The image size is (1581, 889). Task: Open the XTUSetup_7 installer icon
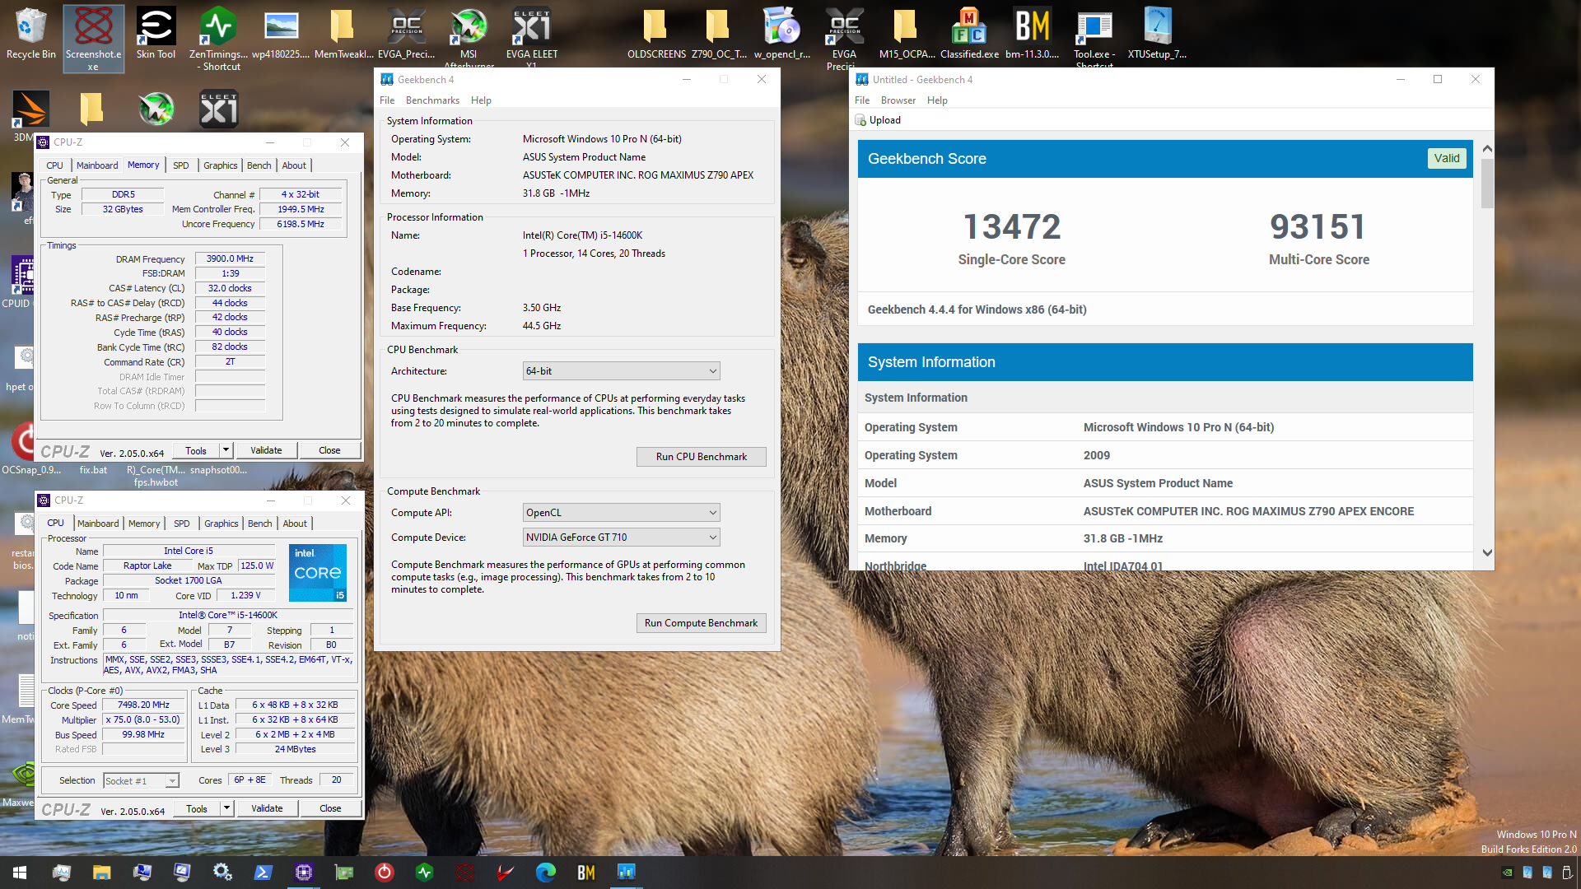[x=1157, y=33]
